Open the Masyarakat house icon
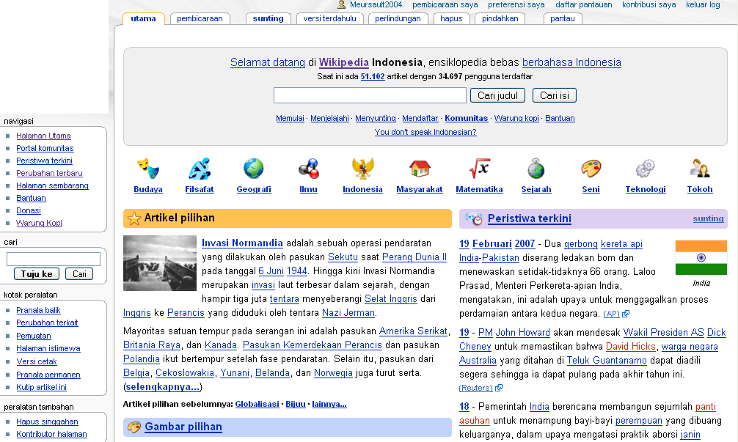738x442 pixels. pyautogui.click(x=420, y=169)
